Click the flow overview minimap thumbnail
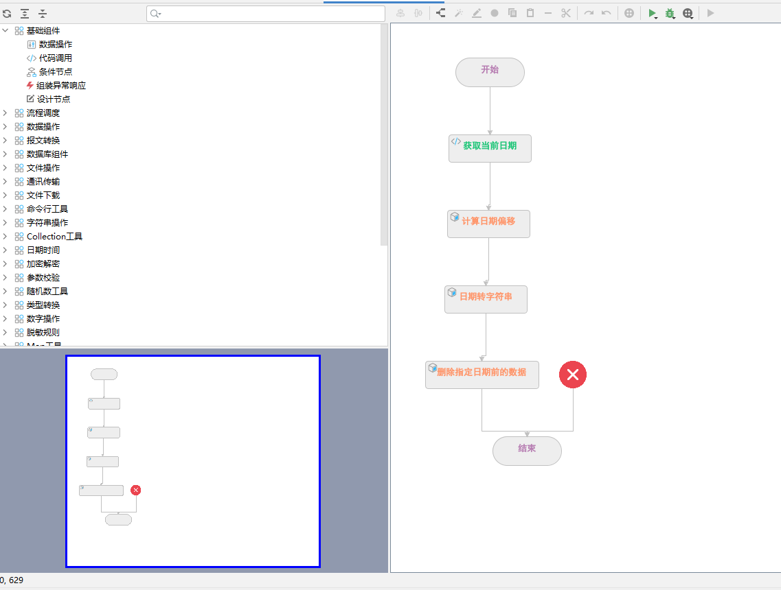 [x=193, y=461]
